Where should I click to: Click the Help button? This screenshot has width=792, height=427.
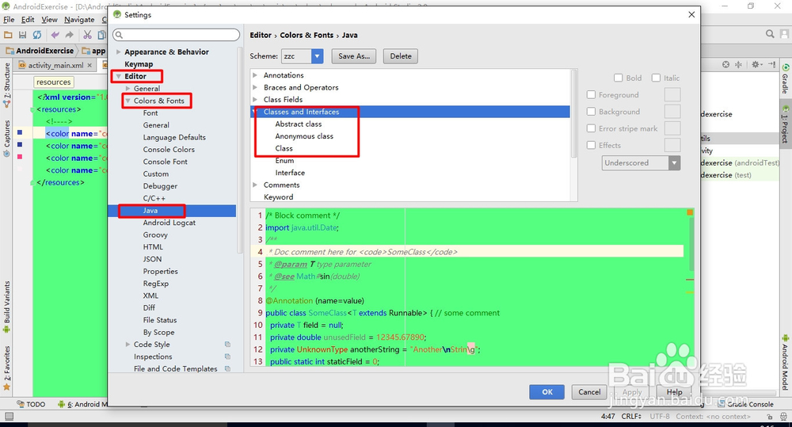[x=674, y=391]
